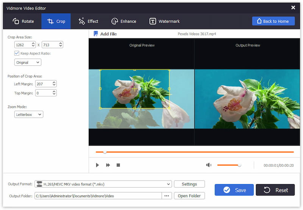
Task: Open the Output Format dropdown
Action: tap(103, 184)
